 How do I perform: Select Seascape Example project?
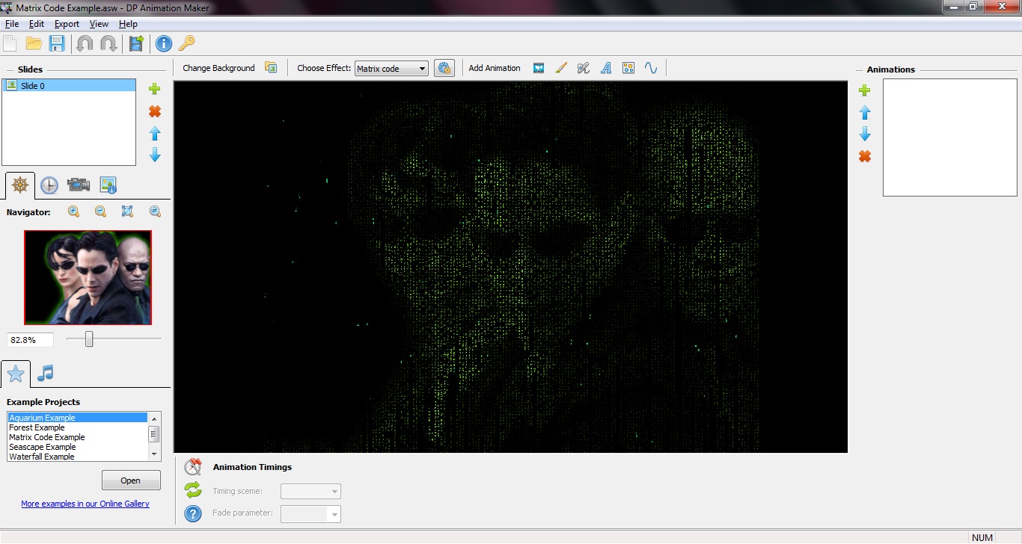point(78,447)
